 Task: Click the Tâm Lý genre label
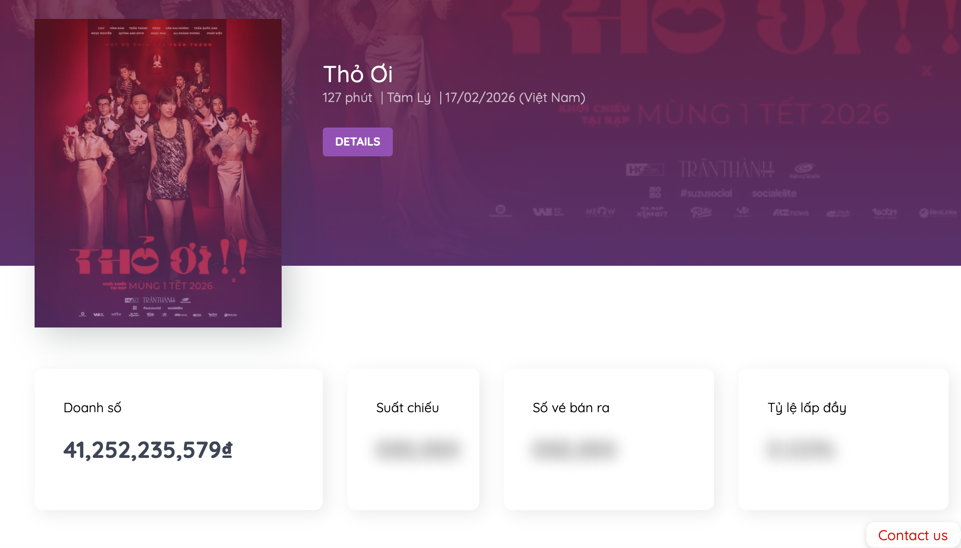tap(408, 98)
